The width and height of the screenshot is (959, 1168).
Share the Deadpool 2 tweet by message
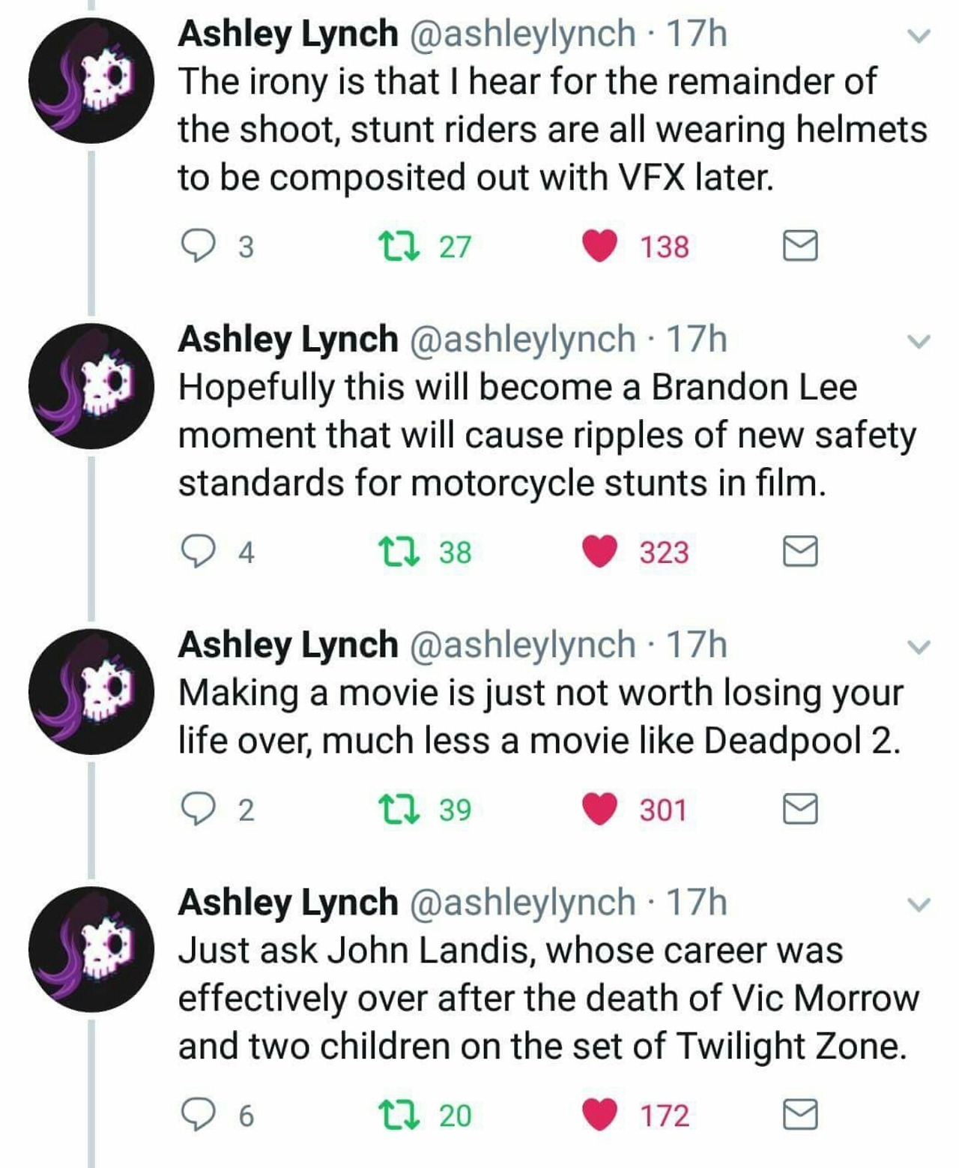point(800,810)
